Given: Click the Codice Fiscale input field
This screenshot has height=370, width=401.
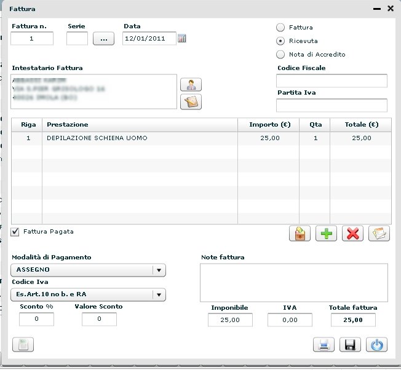Looking at the screenshot, I should coord(332,81).
